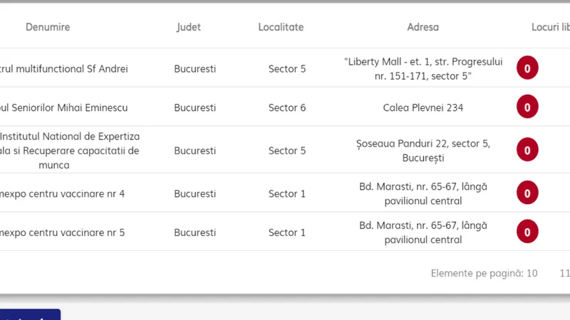Sort by the Localitate column header
This screenshot has width=570, height=320.
point(281,27)
